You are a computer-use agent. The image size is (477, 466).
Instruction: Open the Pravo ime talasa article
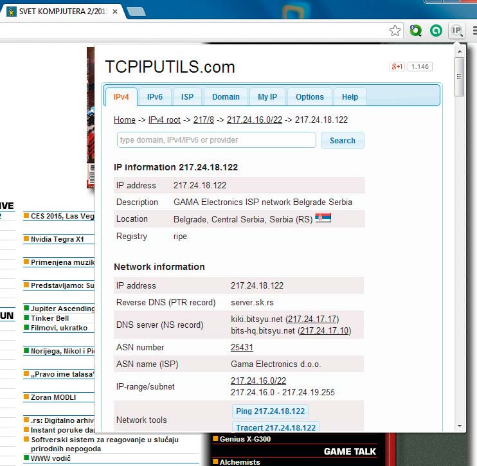pyautogui.click(x=62, y=374)
